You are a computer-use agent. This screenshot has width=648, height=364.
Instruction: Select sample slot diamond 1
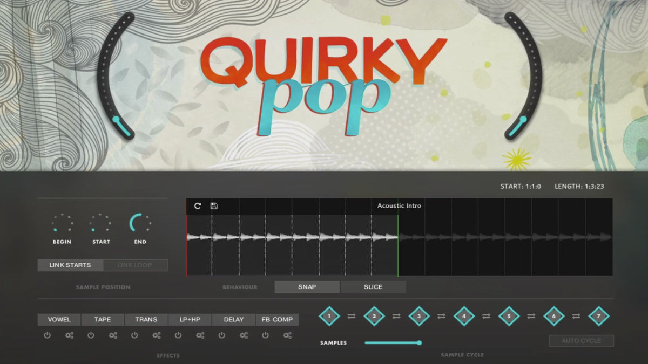click(x=329, y=317)
